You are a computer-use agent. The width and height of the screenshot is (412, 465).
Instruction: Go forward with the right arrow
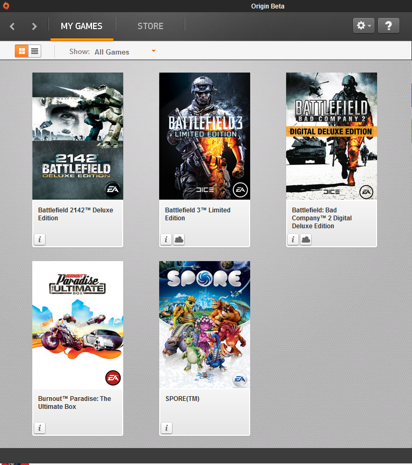tap(34, 26)
